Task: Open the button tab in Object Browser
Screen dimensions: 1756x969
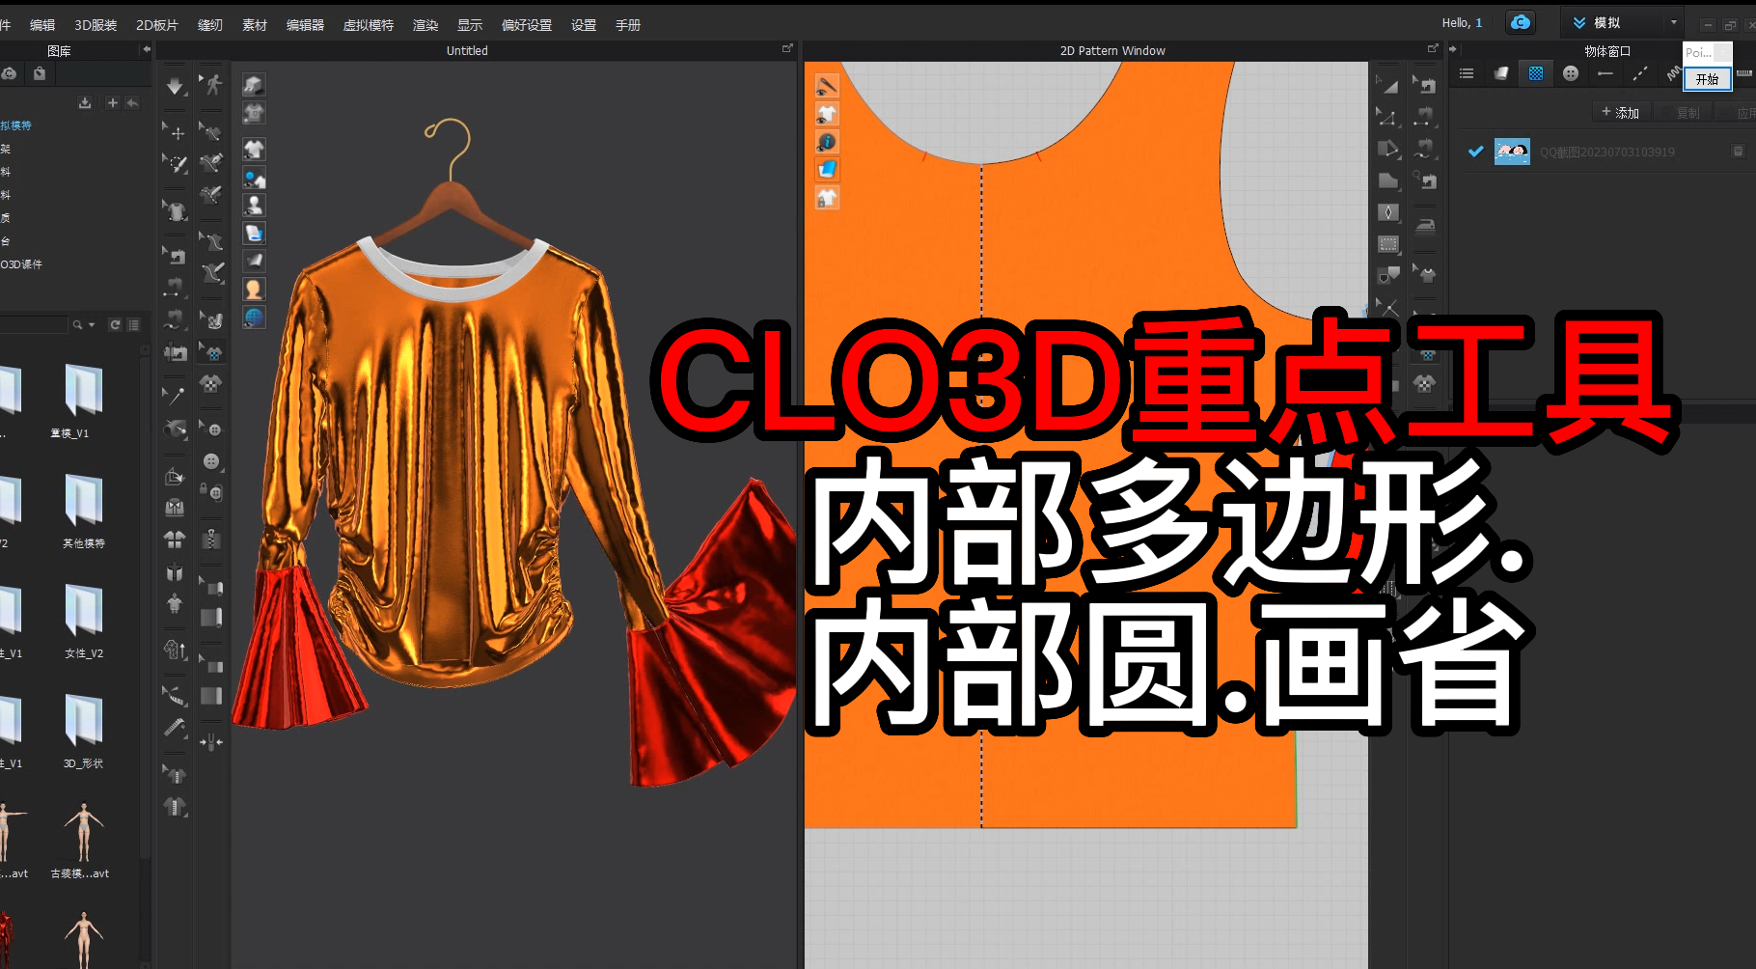Action: pyautogui.click(x=1571, y=73)
